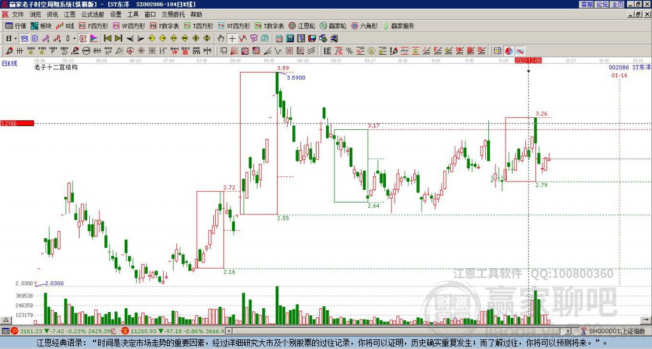Screen dimensions: 652x349
Task: Open the T数字表 tool
Action: [x=269, y=25]
